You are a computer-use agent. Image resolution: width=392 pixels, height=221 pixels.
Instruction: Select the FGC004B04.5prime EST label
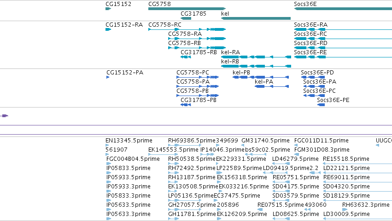133,159
